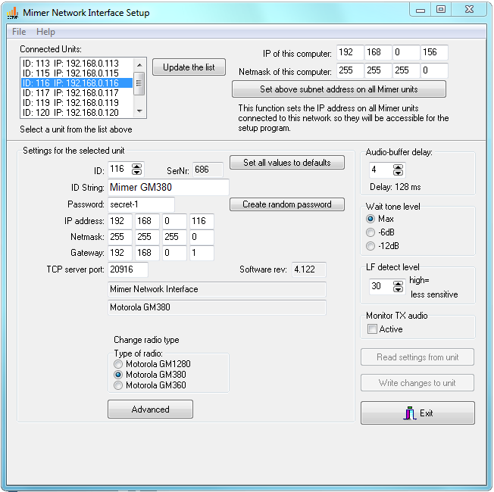Increase LF detect level with up arrow
Screen dimensions: 494x492
(398, 283)
